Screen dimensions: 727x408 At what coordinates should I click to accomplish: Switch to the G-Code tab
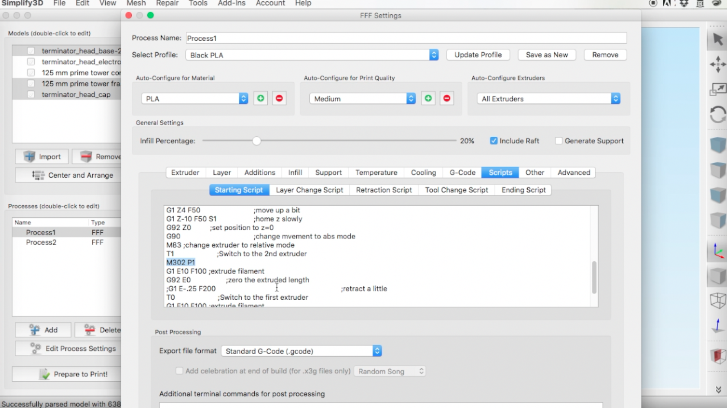[x=462, y=172]
